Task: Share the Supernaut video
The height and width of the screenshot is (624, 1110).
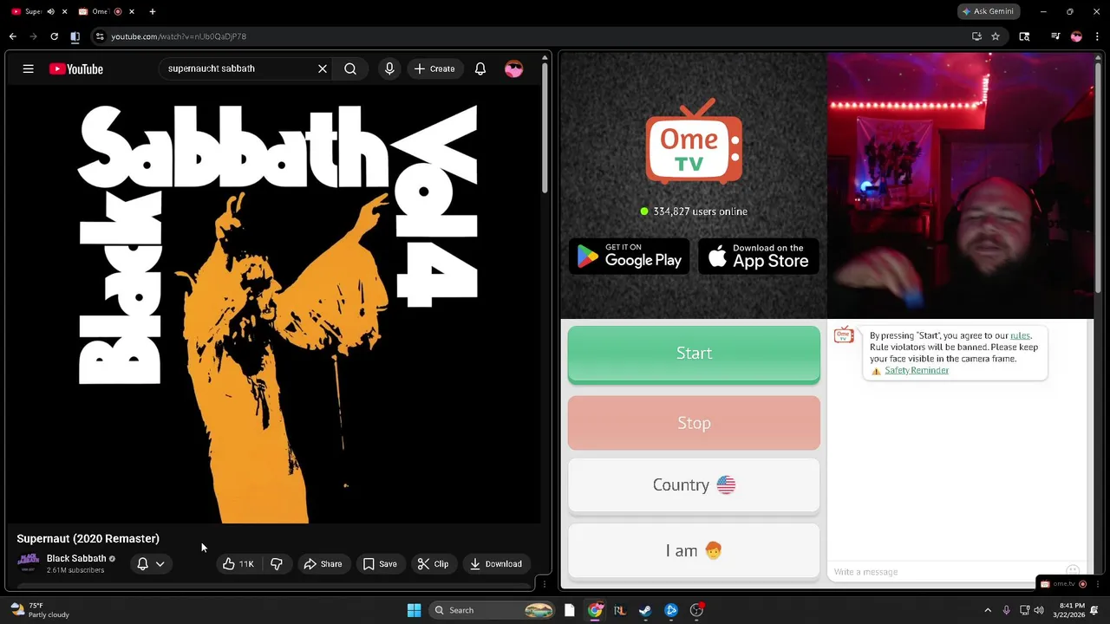Action: tap(323, 564)
